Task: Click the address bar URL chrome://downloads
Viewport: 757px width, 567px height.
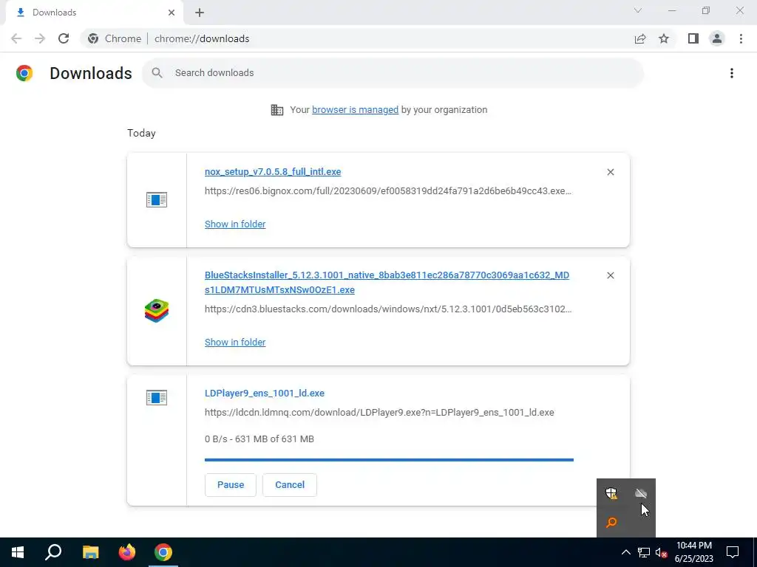Action: point(202,38)
